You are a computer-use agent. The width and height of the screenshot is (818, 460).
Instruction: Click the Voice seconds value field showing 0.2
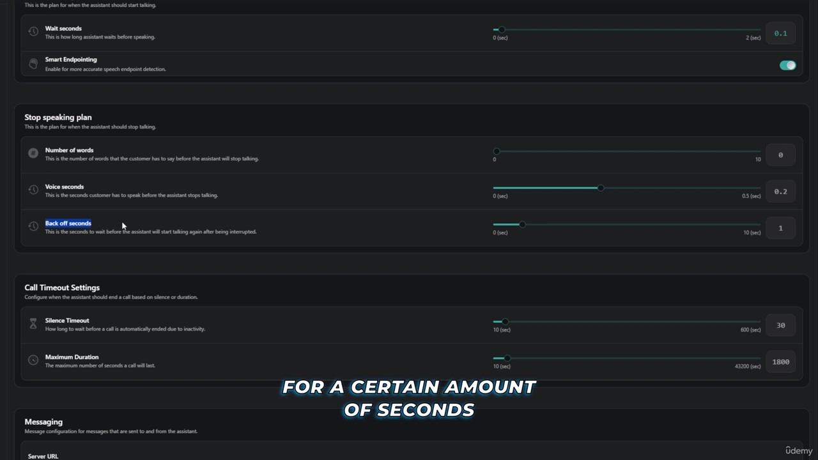pos(780,192)
